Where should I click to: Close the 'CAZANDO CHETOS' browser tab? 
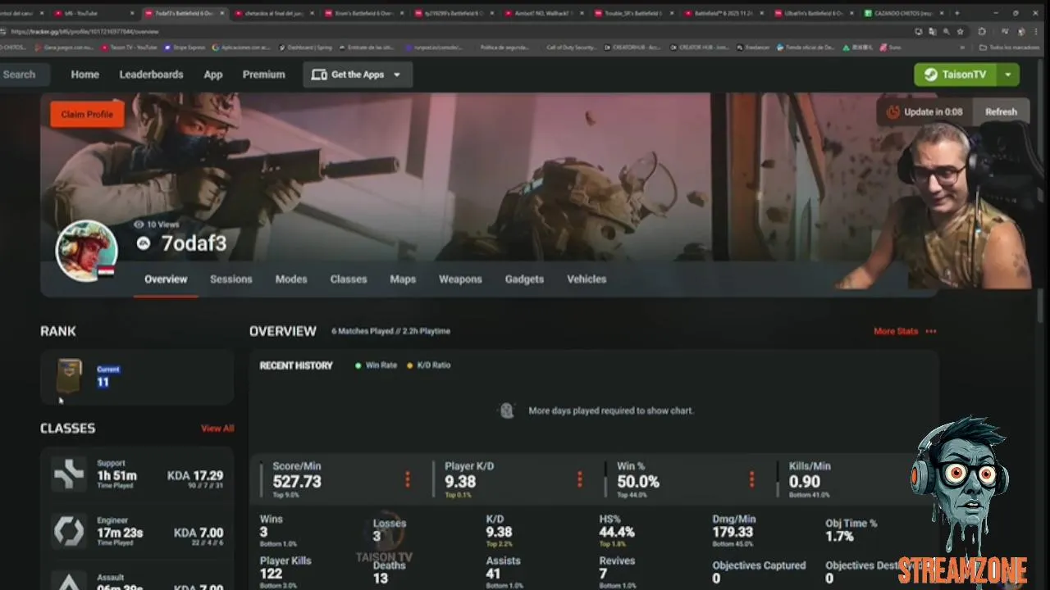[943, 13]
